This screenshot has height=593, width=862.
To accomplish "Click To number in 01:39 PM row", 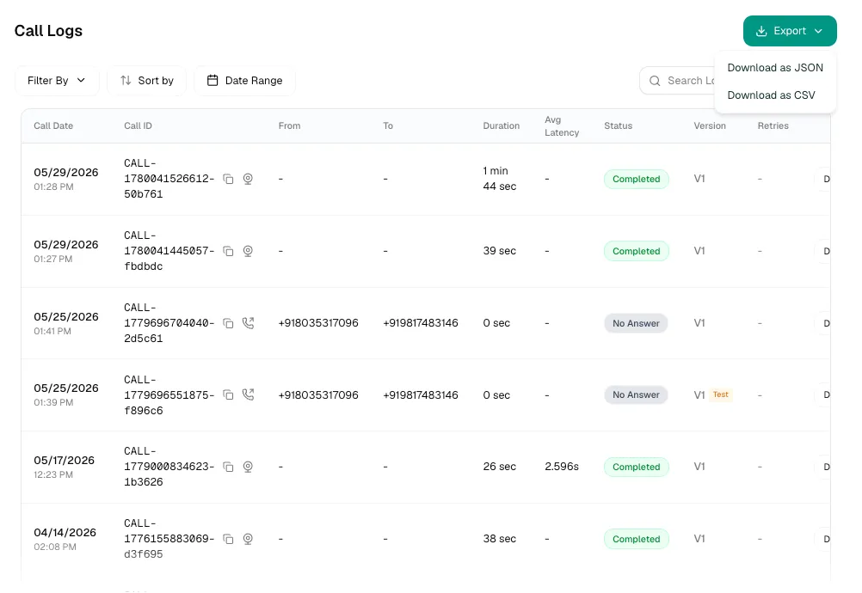I will point(421,394).
